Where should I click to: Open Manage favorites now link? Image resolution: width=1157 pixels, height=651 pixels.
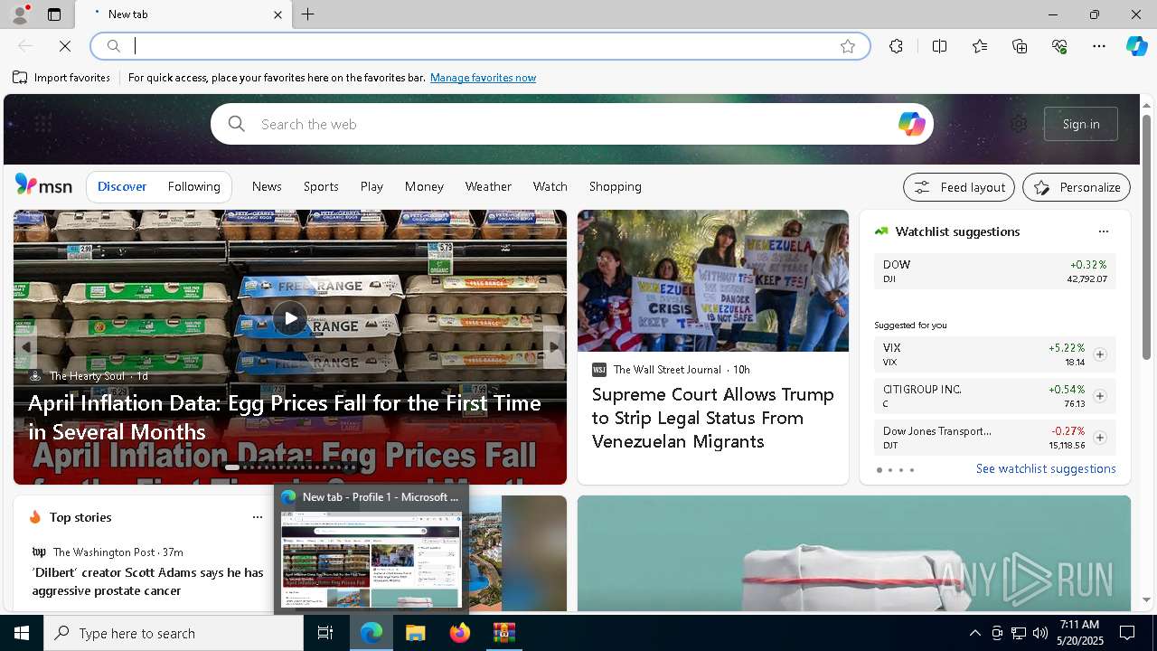(x=483, y=78)
